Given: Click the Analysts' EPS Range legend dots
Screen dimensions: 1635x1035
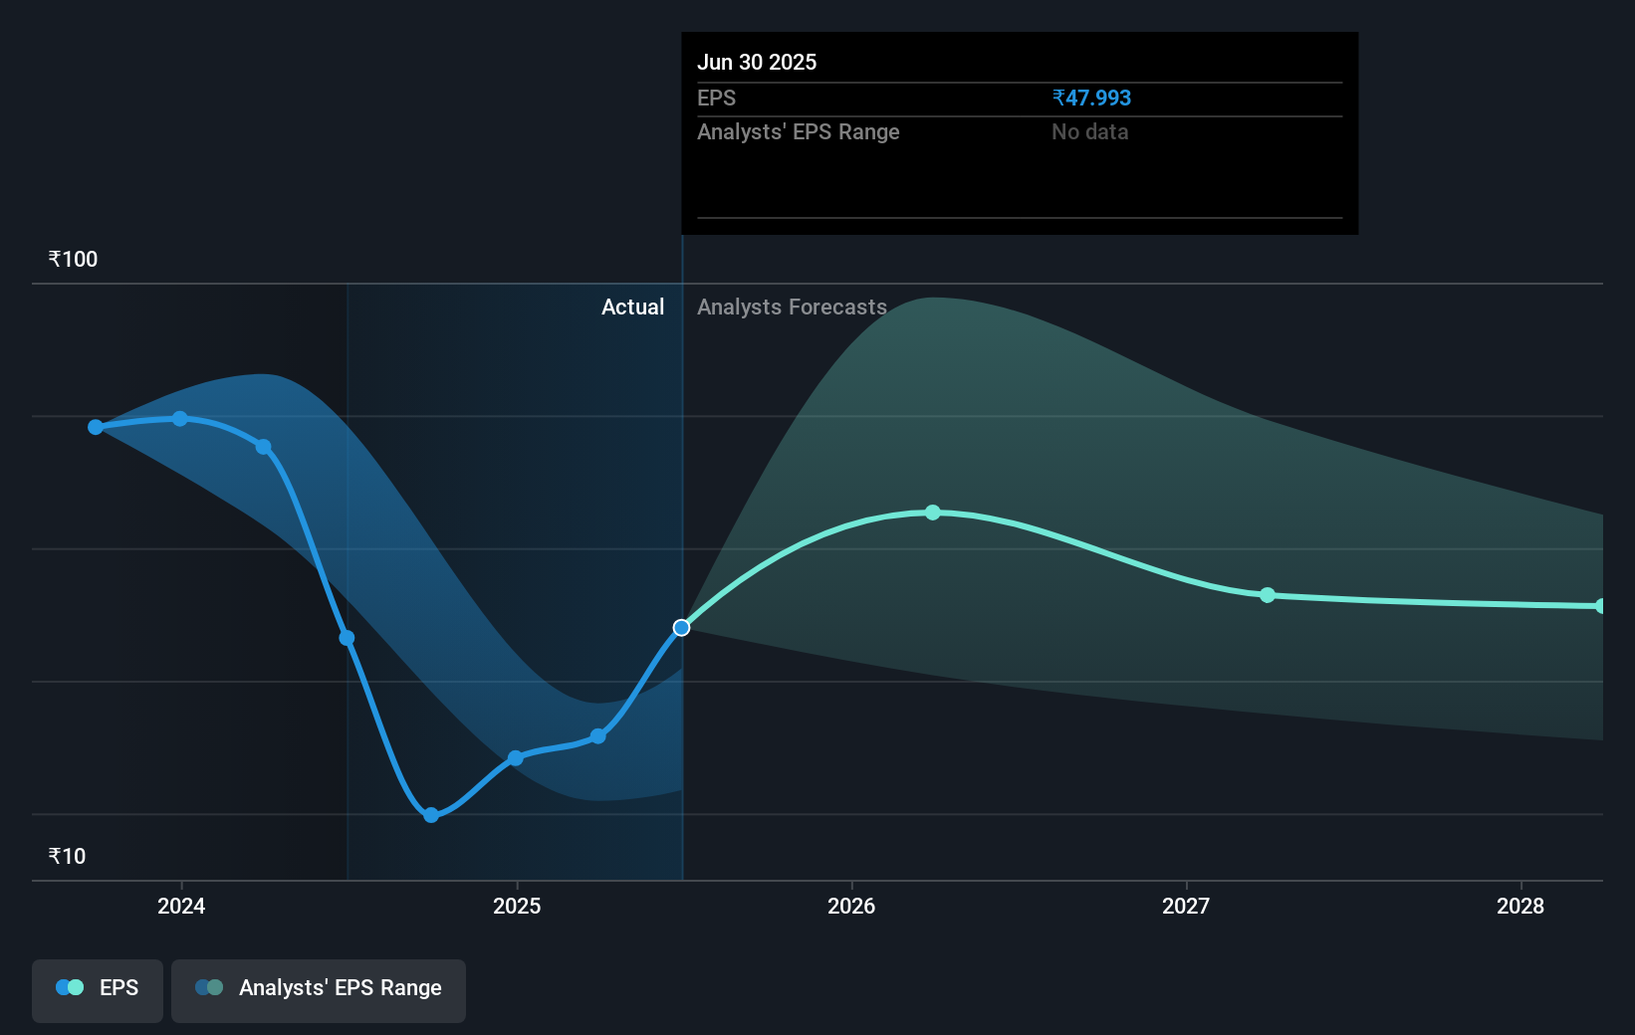Looking at the screenshot, I should (x=209, y=987).
